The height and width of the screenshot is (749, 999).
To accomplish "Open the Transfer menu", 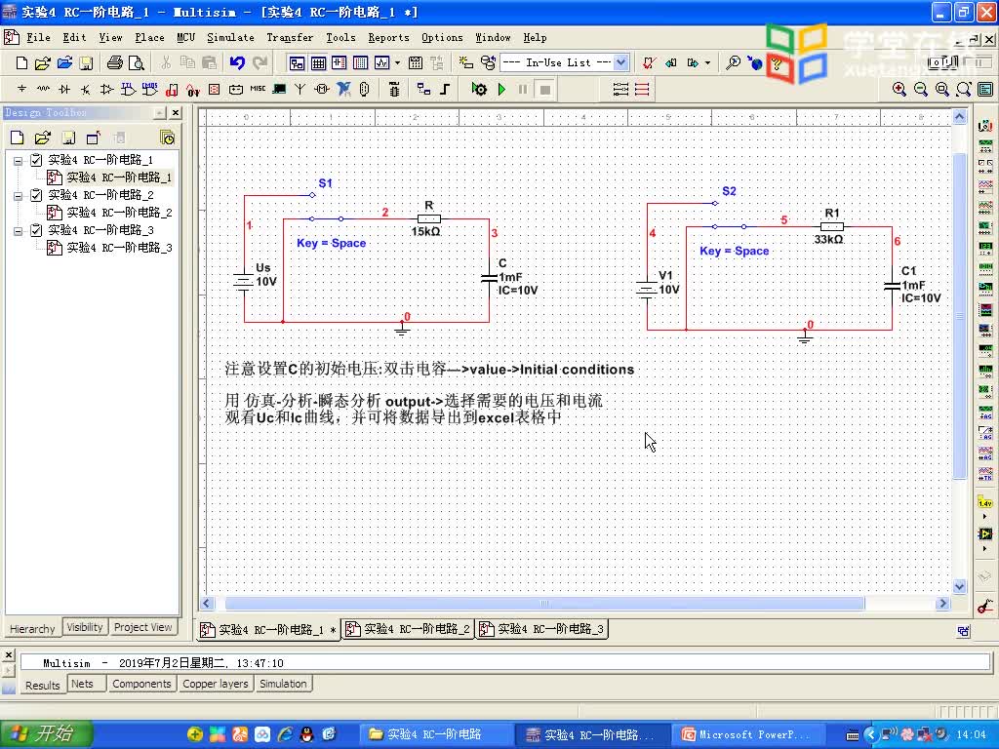I will [290, 38].
